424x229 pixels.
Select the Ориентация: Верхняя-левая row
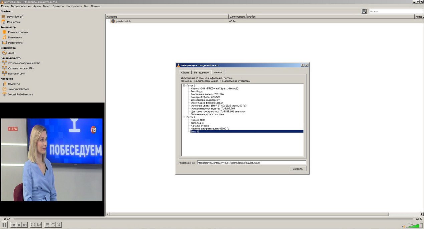(x=207, y=103)
